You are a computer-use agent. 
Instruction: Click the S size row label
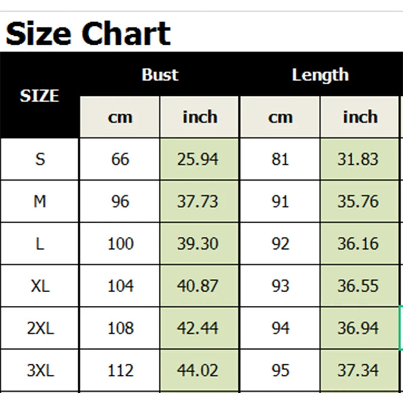(x=40, y=159)
